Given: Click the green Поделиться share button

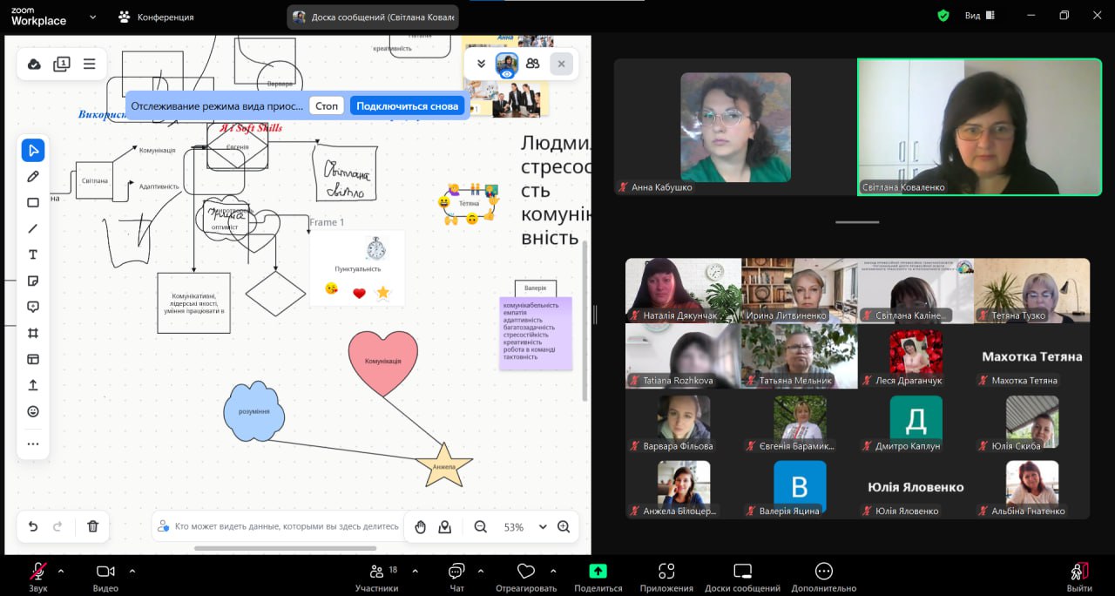Looking at the screenshot, I should [598, 576].
